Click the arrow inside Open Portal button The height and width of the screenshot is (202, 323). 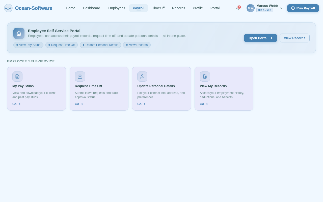click(x=271, y=38)
